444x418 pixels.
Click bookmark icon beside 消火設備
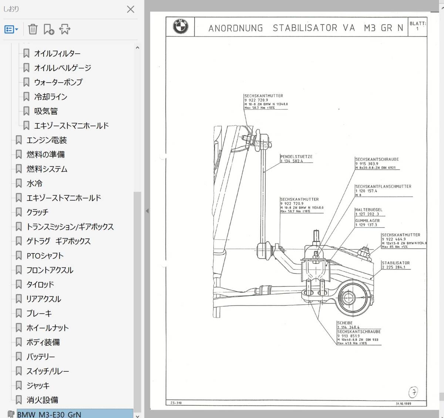[x=18, y=400]
